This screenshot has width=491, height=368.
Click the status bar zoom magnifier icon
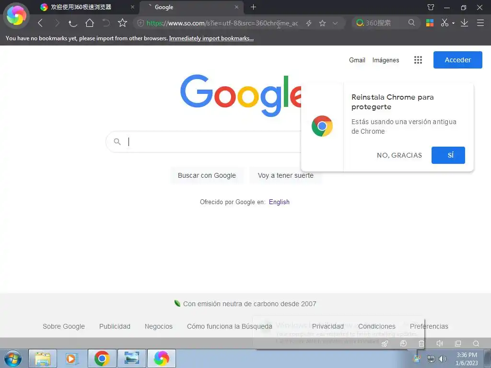pyautogui.click(x=476, y=344)
